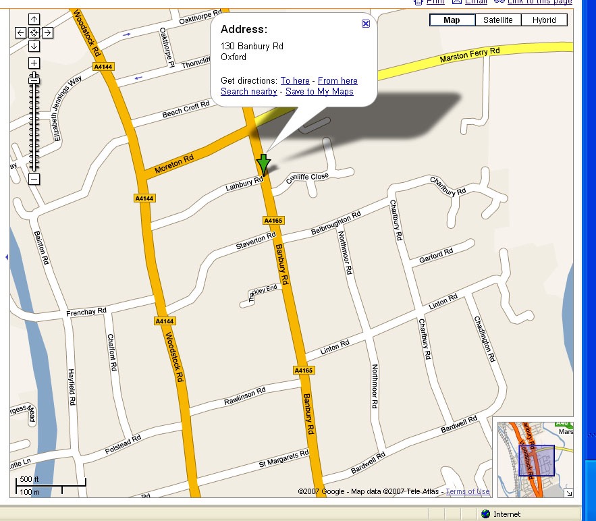Click the Moreton Rd label
The image size is (596, 521).
tap(174, 164)
